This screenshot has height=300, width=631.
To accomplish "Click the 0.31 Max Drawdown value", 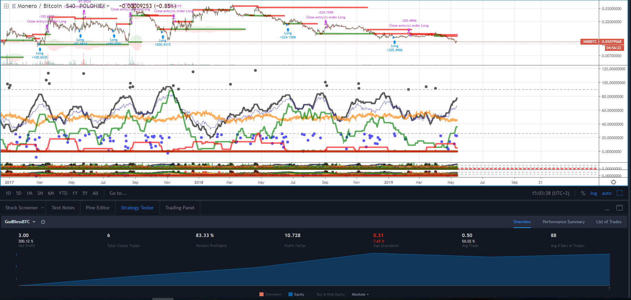I will click(x=378, y=235).
